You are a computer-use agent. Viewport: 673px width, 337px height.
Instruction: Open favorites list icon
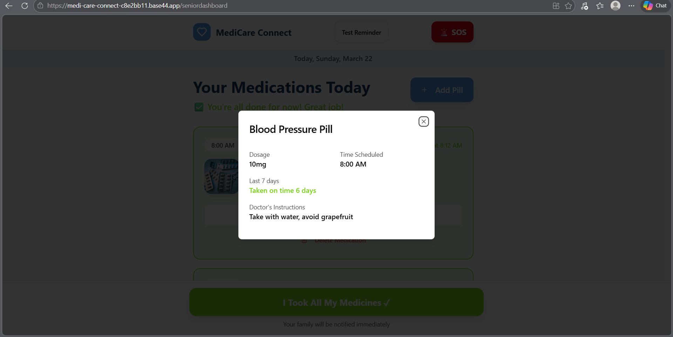click(600, 6)
